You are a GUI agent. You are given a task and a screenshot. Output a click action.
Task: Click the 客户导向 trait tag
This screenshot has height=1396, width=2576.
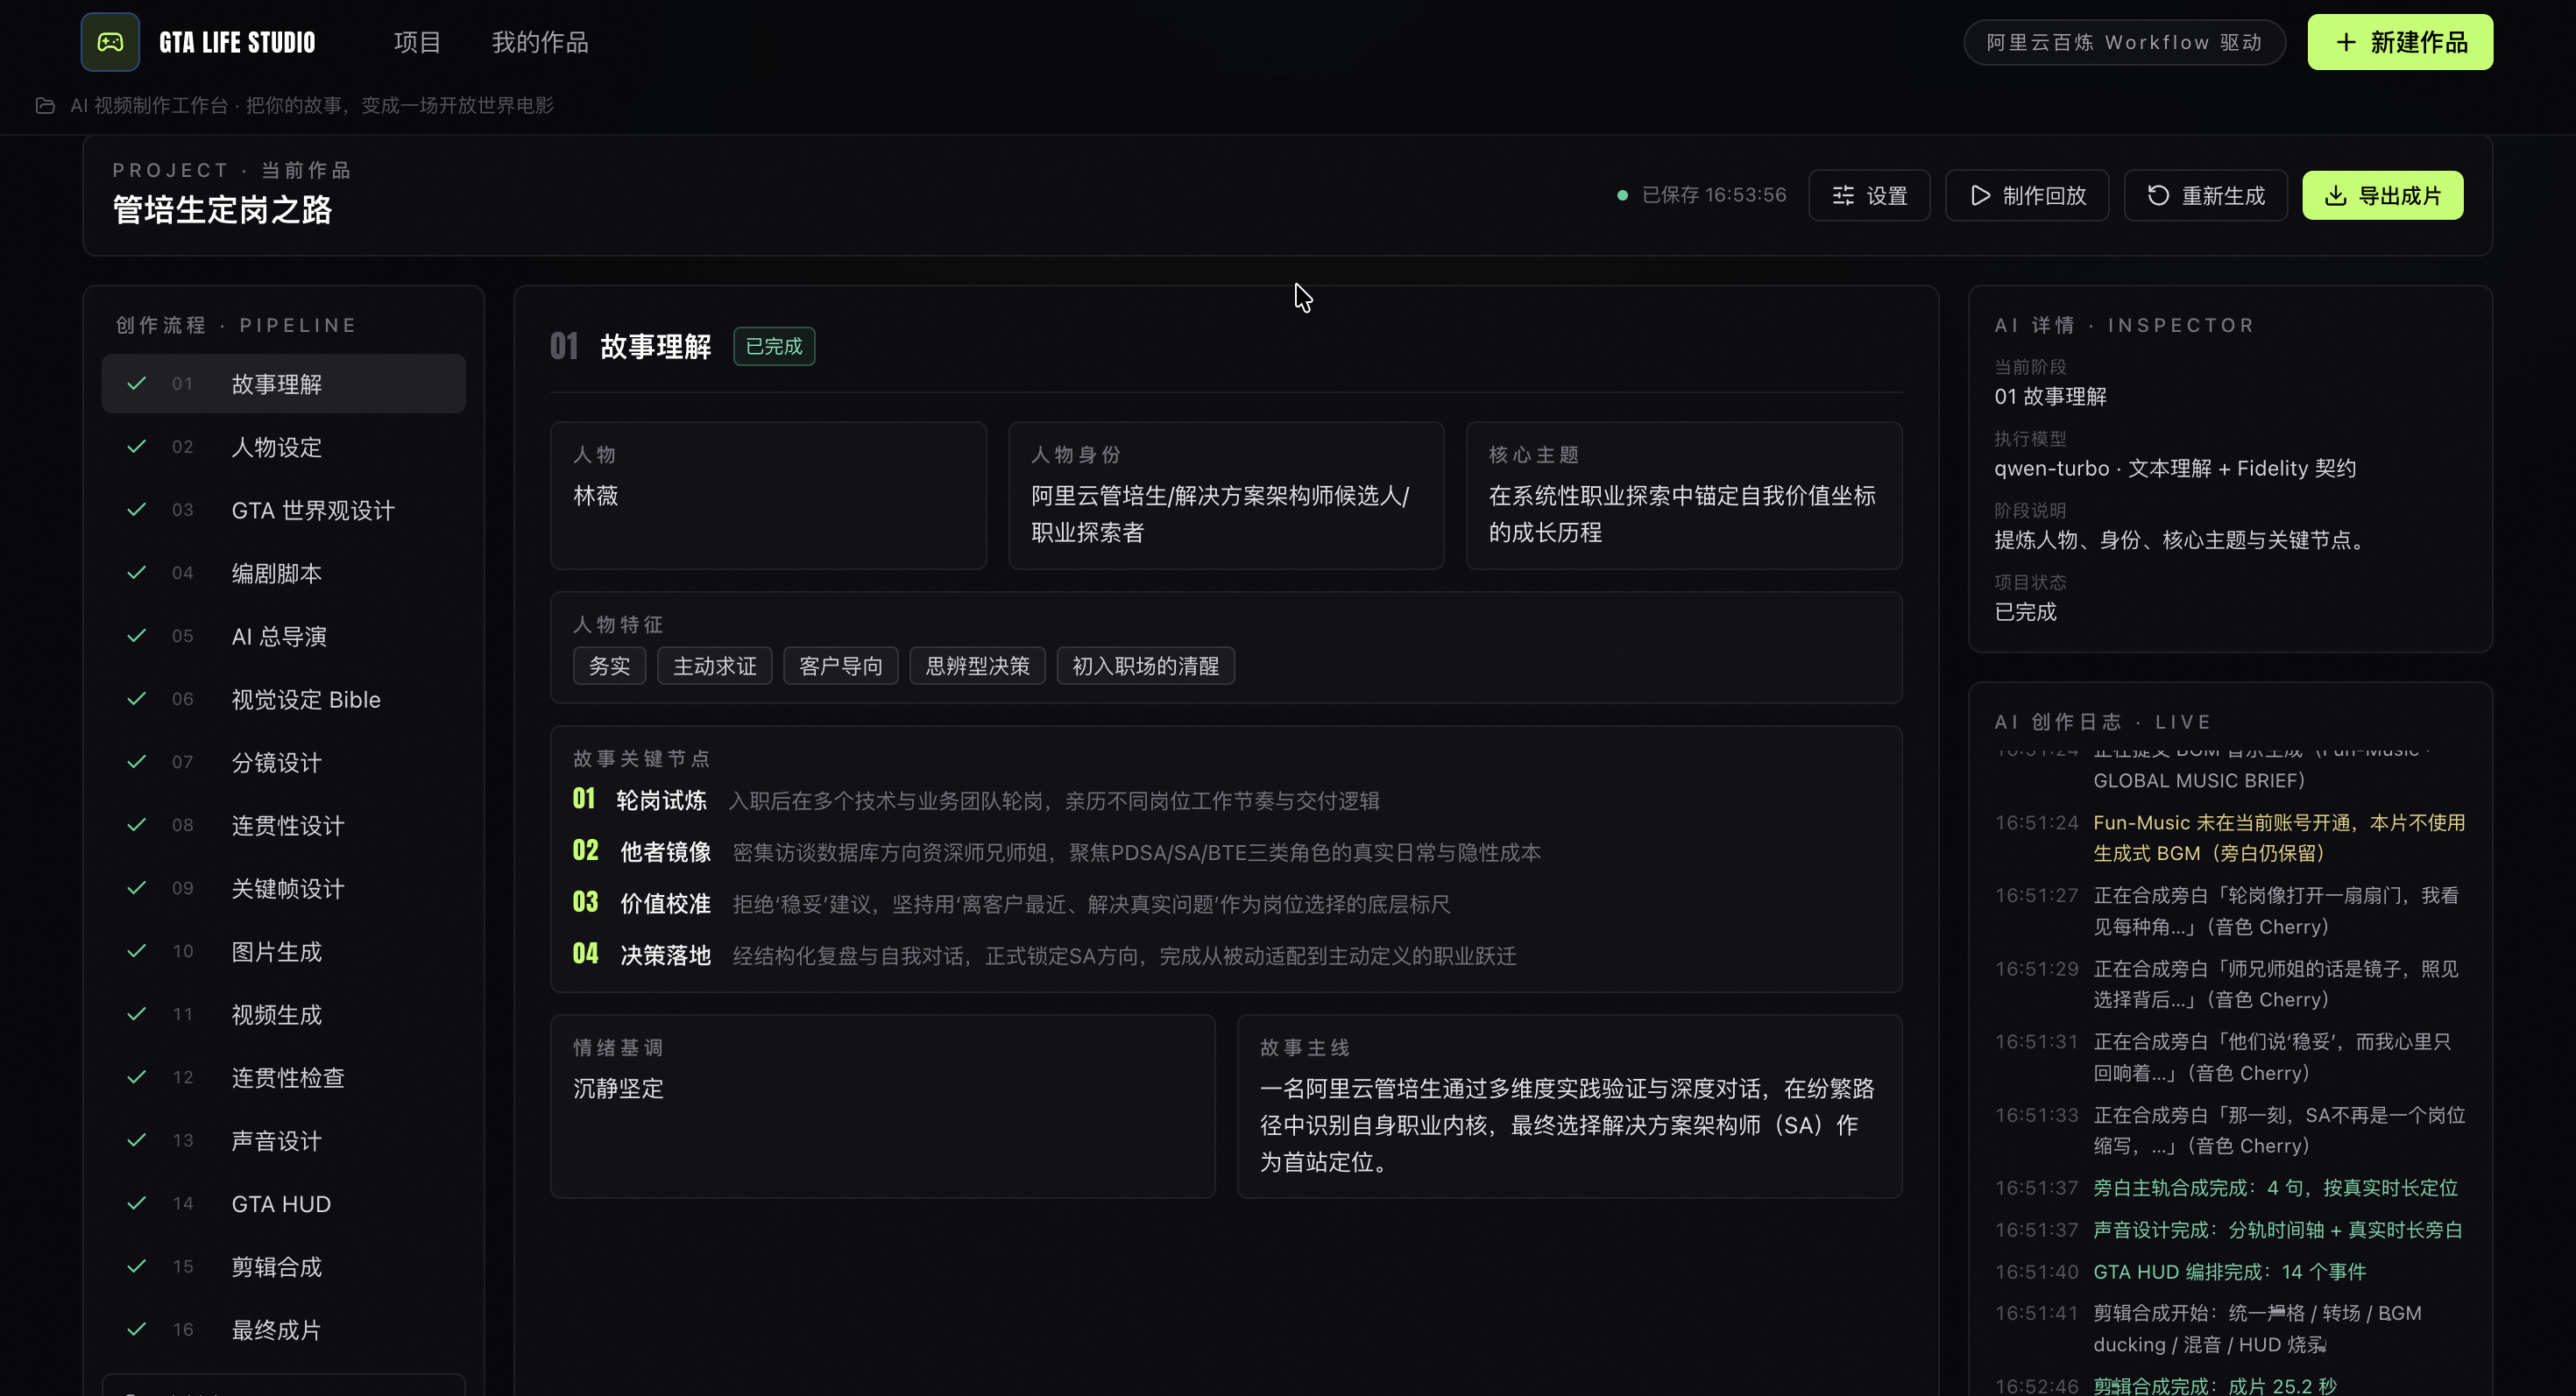tap(840, 666)
